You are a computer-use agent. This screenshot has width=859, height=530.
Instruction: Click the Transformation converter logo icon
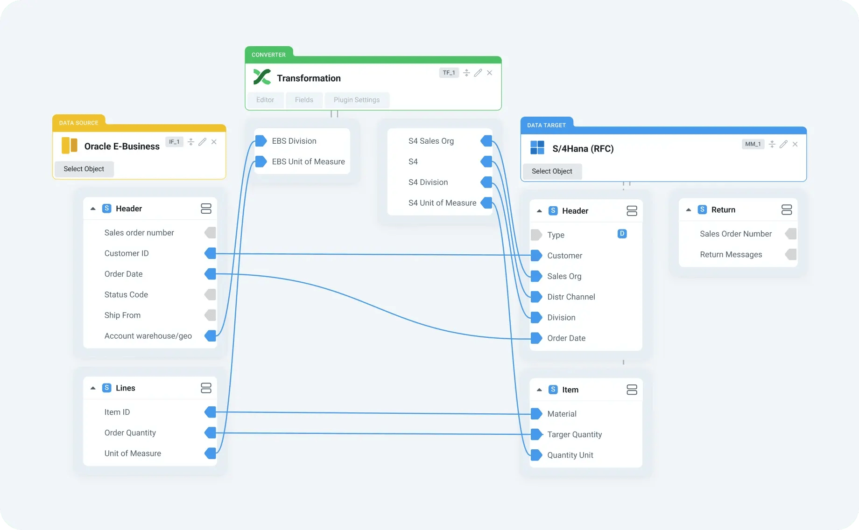click(x=262, y=77)
